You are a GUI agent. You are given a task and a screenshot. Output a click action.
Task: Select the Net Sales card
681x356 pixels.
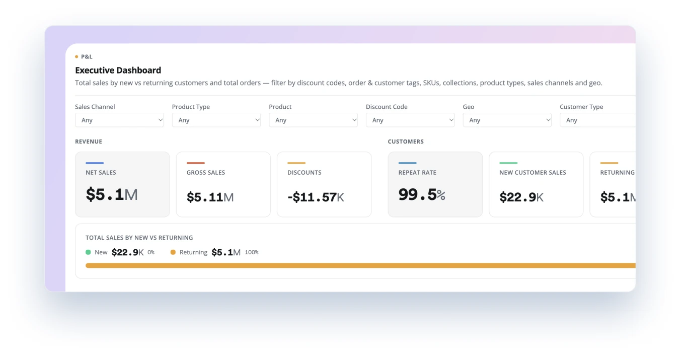point(122,184)
